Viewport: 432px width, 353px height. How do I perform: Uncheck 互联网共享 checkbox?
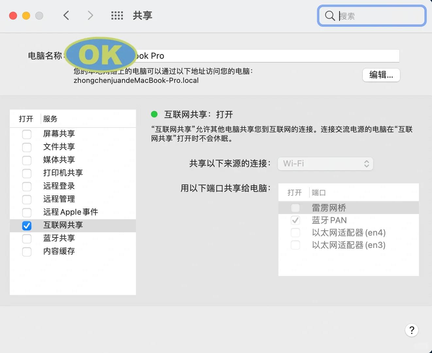point(27,225)
